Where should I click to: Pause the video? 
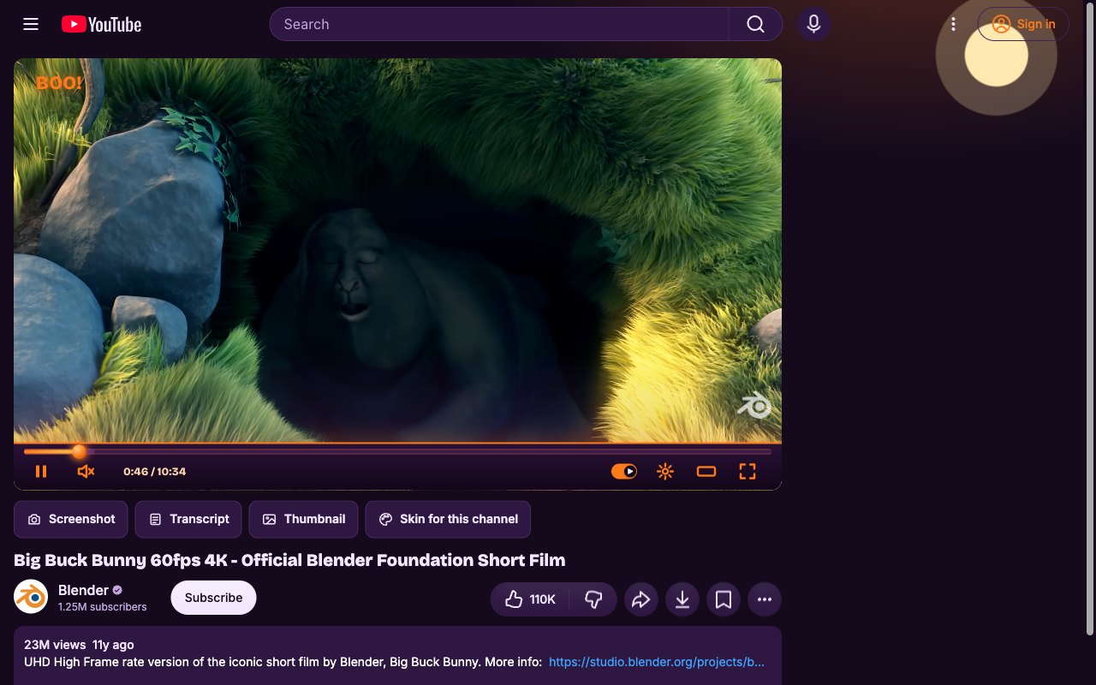coord(41,471)
